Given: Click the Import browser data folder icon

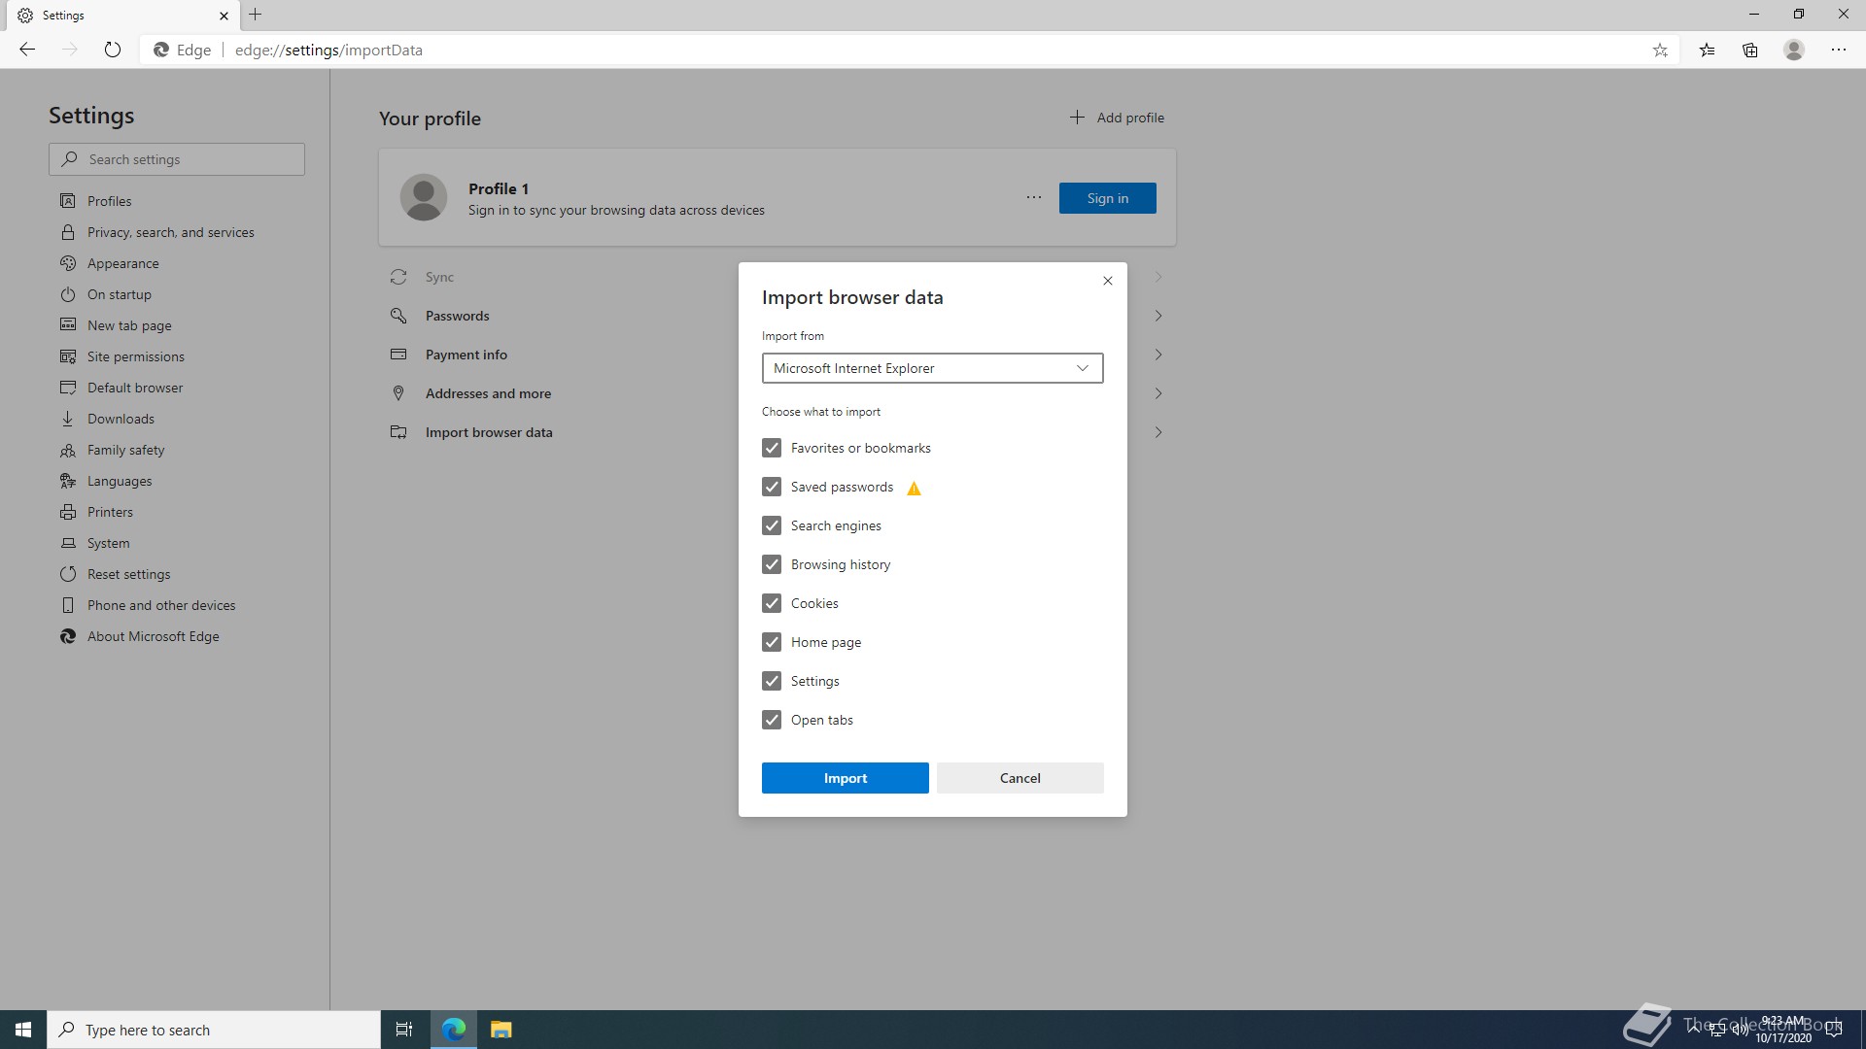Looking at the screenshot, I should pos(398,432).
